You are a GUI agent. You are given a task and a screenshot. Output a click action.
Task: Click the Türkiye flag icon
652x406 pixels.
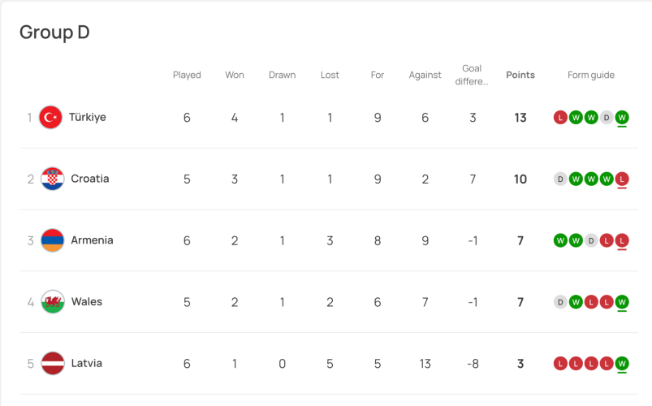[x=51, y=118]
